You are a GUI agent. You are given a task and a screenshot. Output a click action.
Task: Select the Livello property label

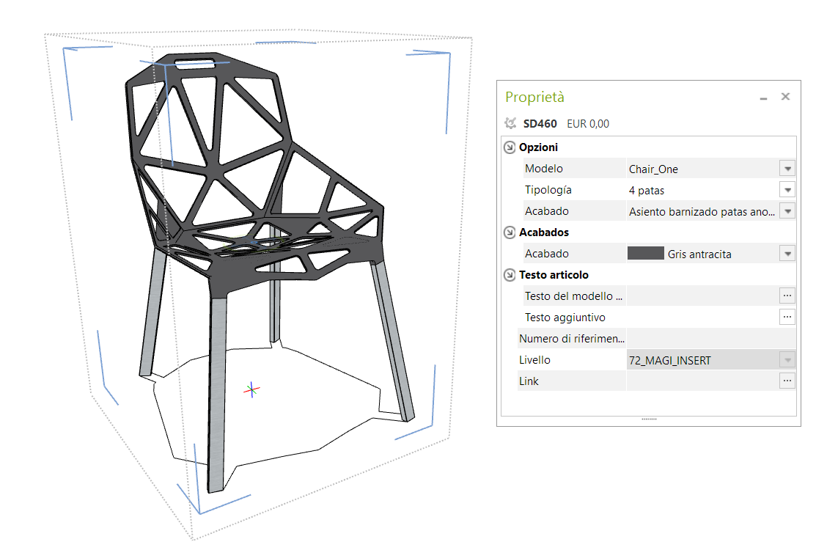click(534, 360)
